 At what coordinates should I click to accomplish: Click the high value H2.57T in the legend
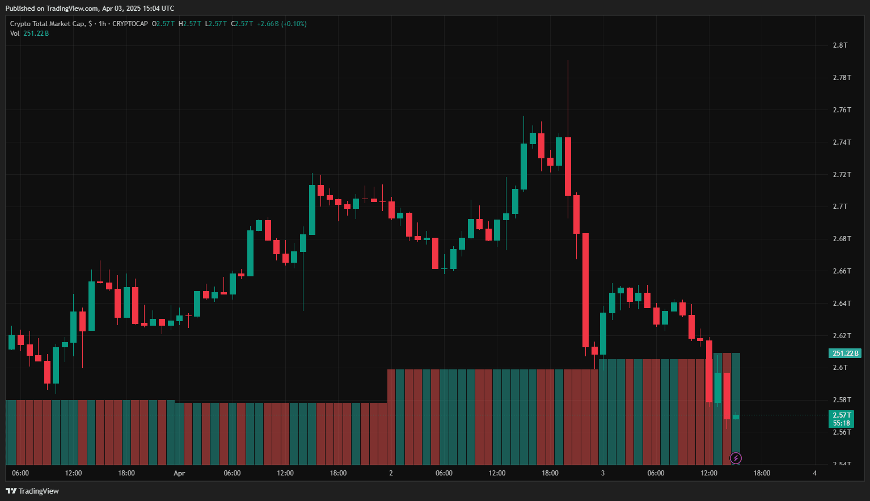coord(190,24)
